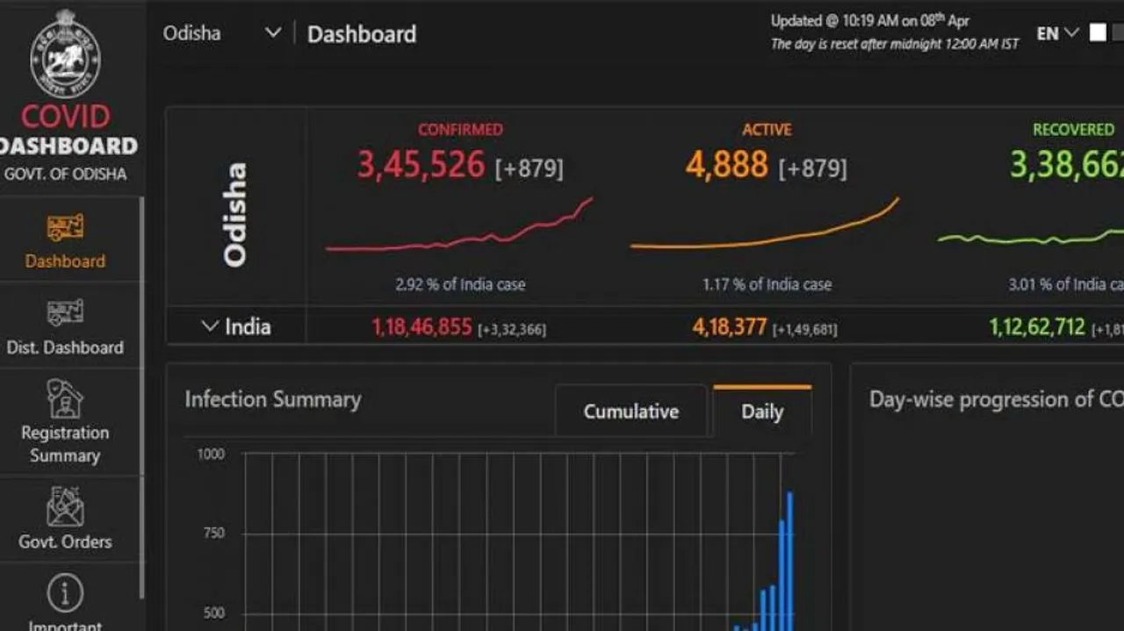Switch to the Cumulative tab
The width and height of the screenshot is (1124, 631).
[x=630, y=412]
